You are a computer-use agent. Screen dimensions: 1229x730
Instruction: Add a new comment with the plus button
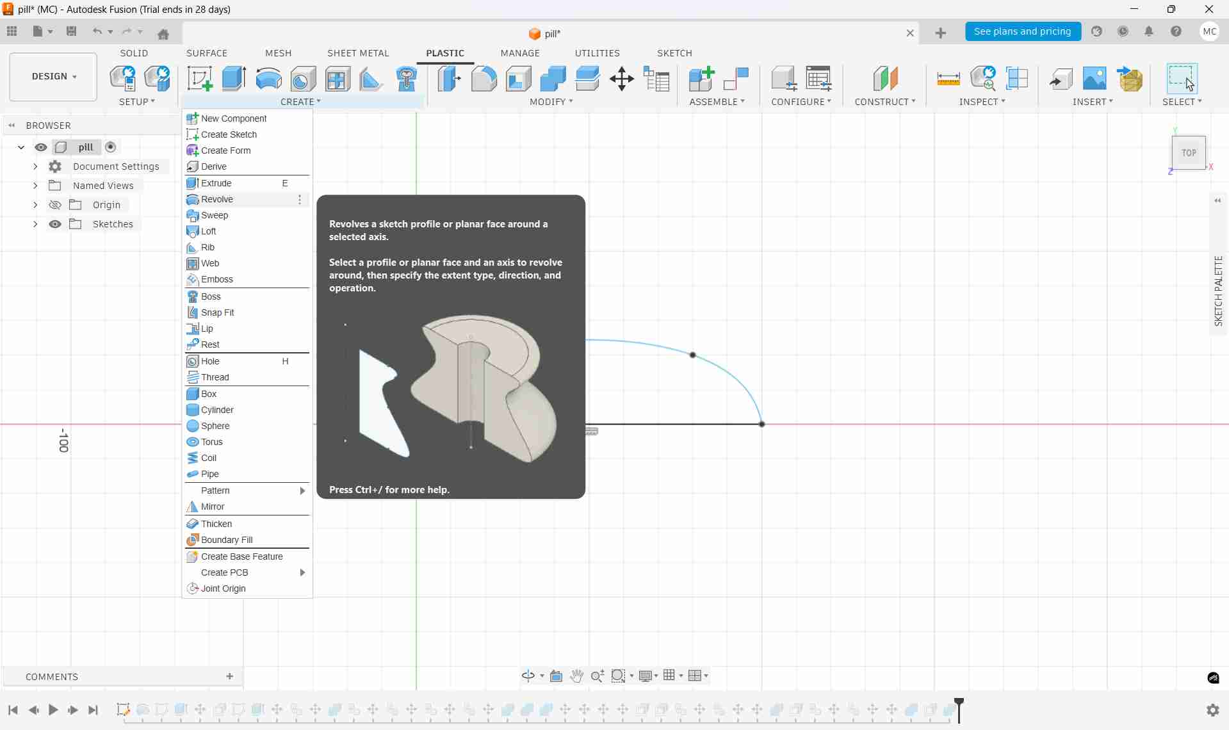230,676
